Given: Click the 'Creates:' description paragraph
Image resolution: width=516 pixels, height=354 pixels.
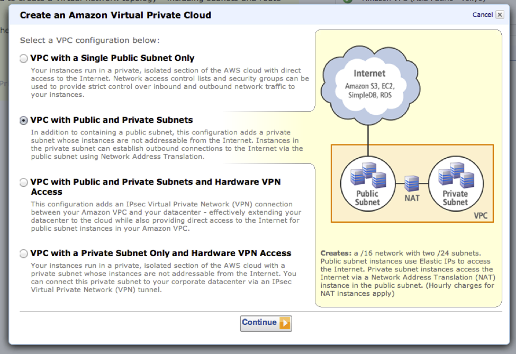Looking at the screenshot, I should pyautogui.click(x=408, y=273).
